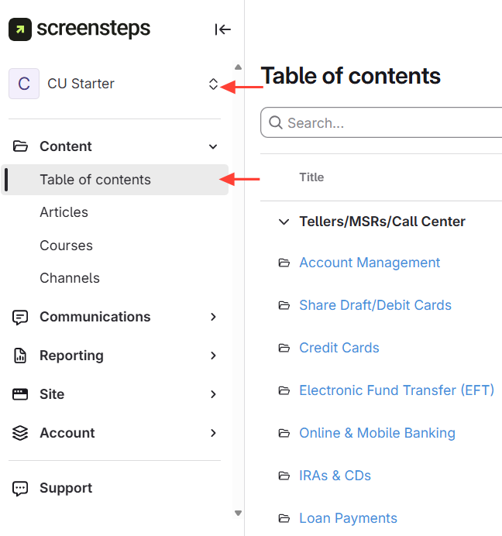Screen dimensions: 502x536
Task: Collapse the sidebar with the arrow icon
Action: pos(223,29)
